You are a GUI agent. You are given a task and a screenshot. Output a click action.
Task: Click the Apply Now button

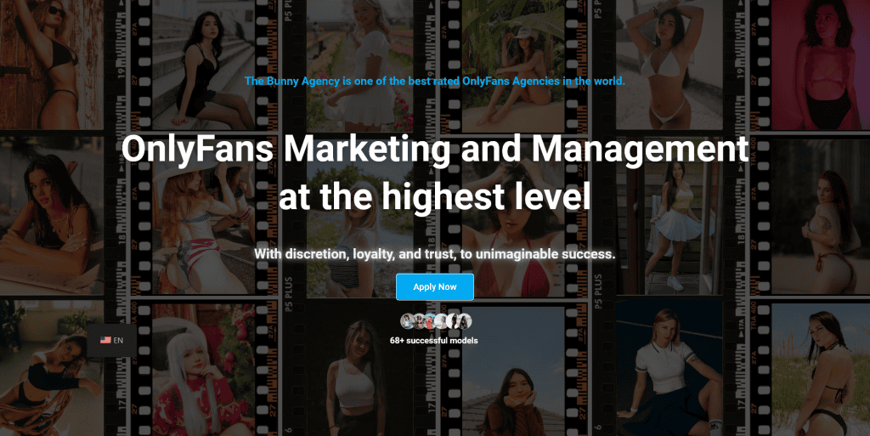click(x=434, y=286)
